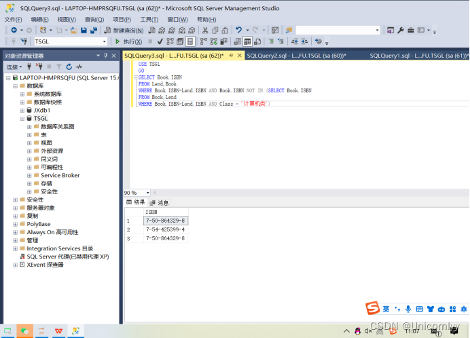Select the LAPTOP-HMPRSQFU server node
470x338 pixels.
(69, 78)
